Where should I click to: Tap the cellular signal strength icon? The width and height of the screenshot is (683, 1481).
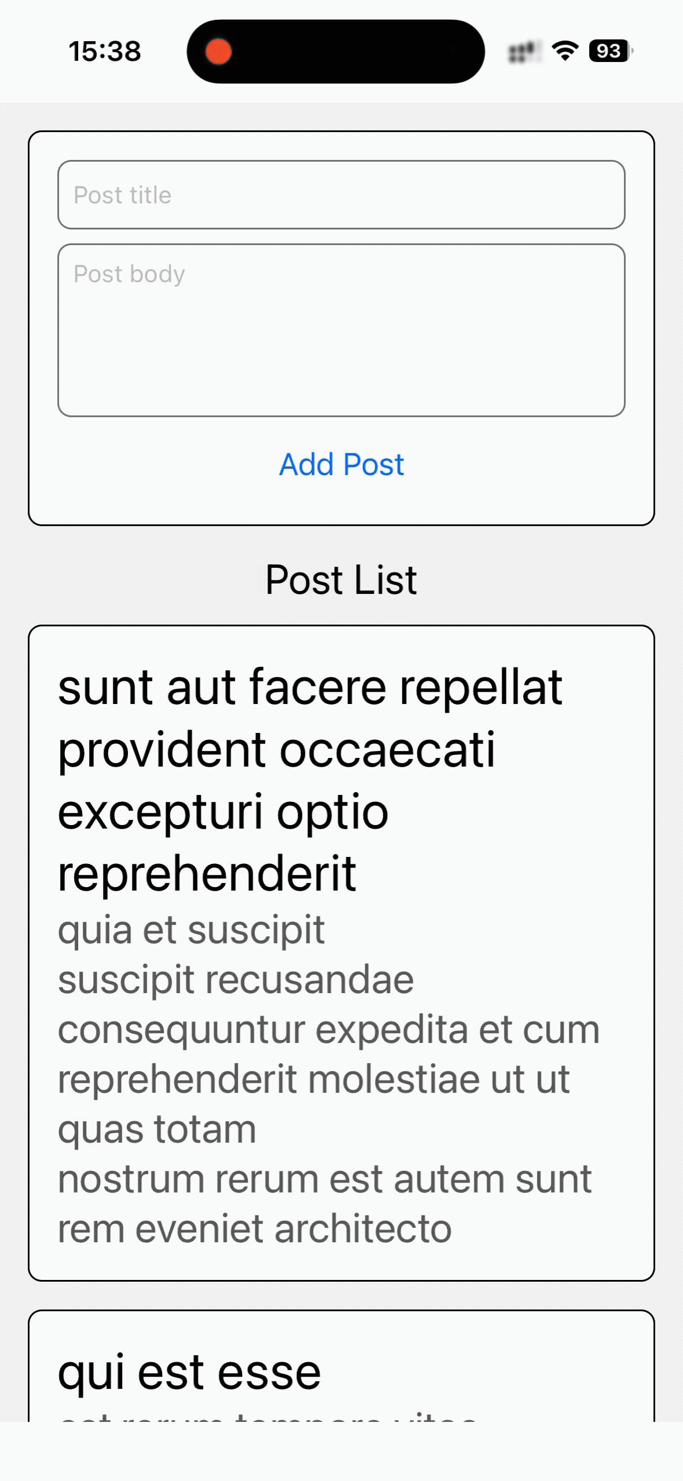[x=524, y=52]
